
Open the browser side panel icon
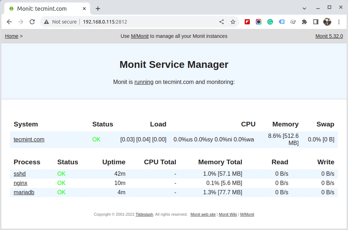click(315, 22)
